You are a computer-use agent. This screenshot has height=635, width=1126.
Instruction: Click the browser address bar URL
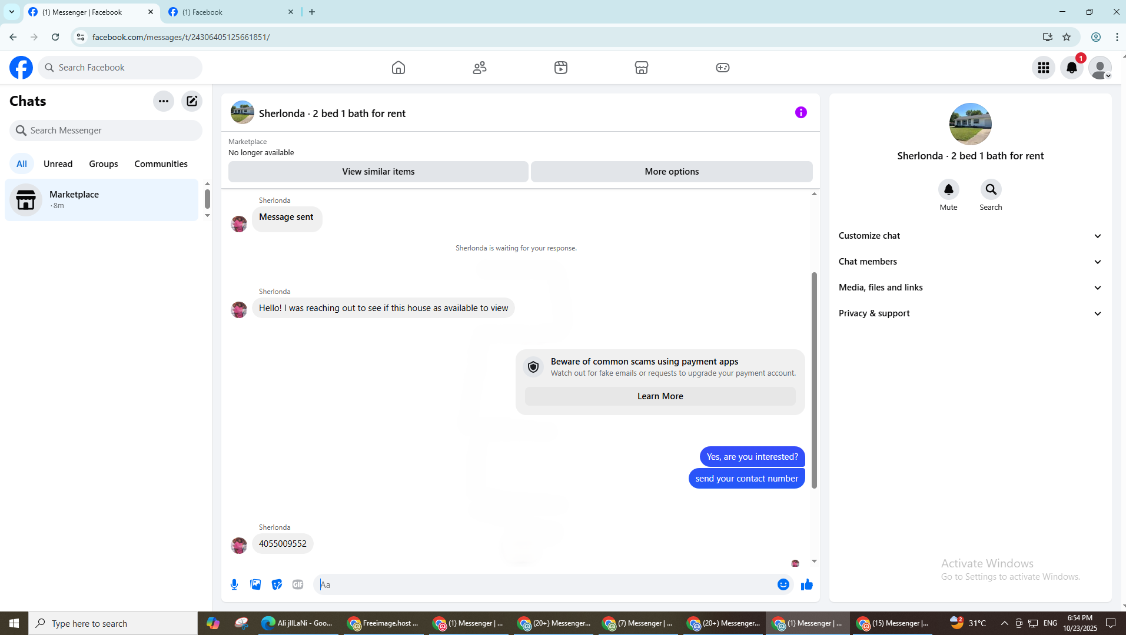(x=181, y=37)
